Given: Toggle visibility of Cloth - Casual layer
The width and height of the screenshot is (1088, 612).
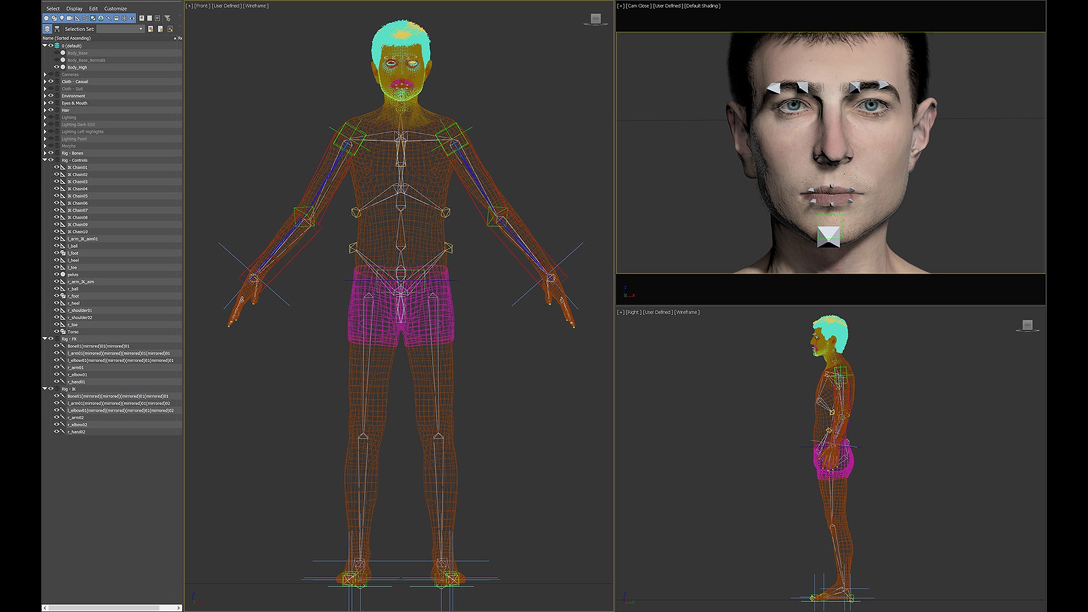Looking at the screenshot, I should (x=51, y=81).
